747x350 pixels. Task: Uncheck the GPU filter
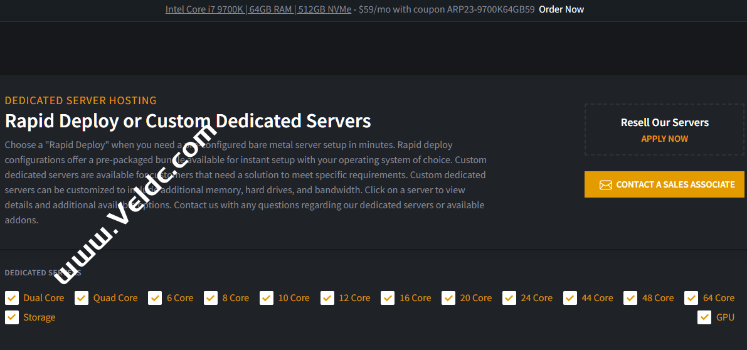point(704,317)
